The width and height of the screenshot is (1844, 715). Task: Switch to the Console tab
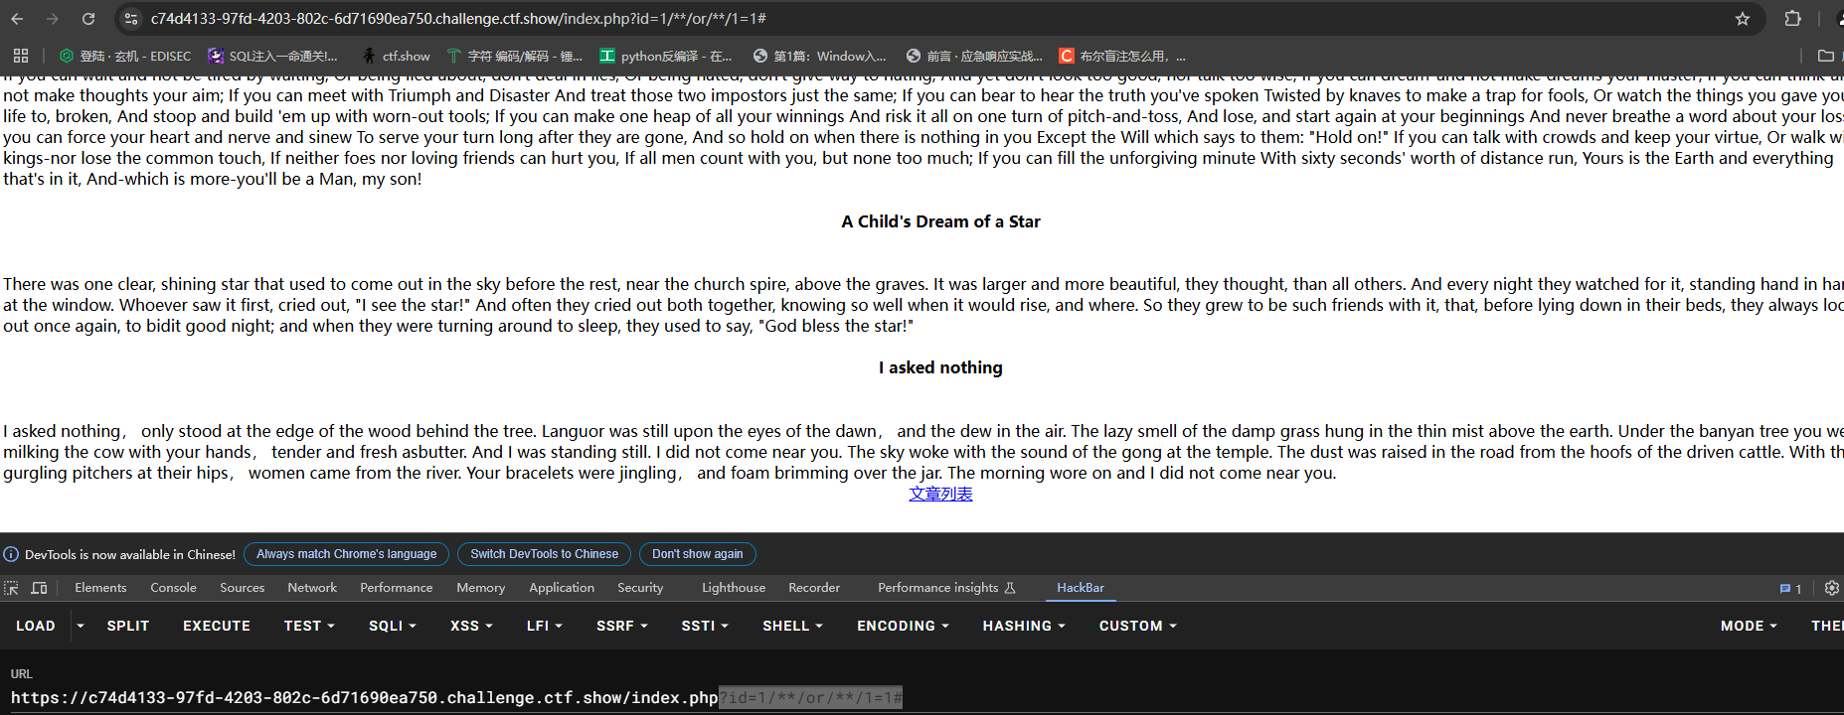(173, 588)
